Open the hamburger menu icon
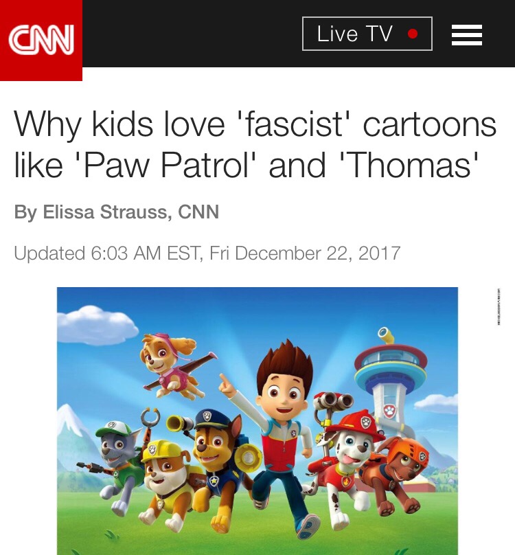 point(466,34)
